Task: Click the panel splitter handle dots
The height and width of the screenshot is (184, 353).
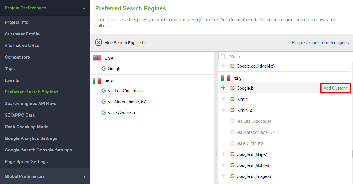Action: pos(216,153)
